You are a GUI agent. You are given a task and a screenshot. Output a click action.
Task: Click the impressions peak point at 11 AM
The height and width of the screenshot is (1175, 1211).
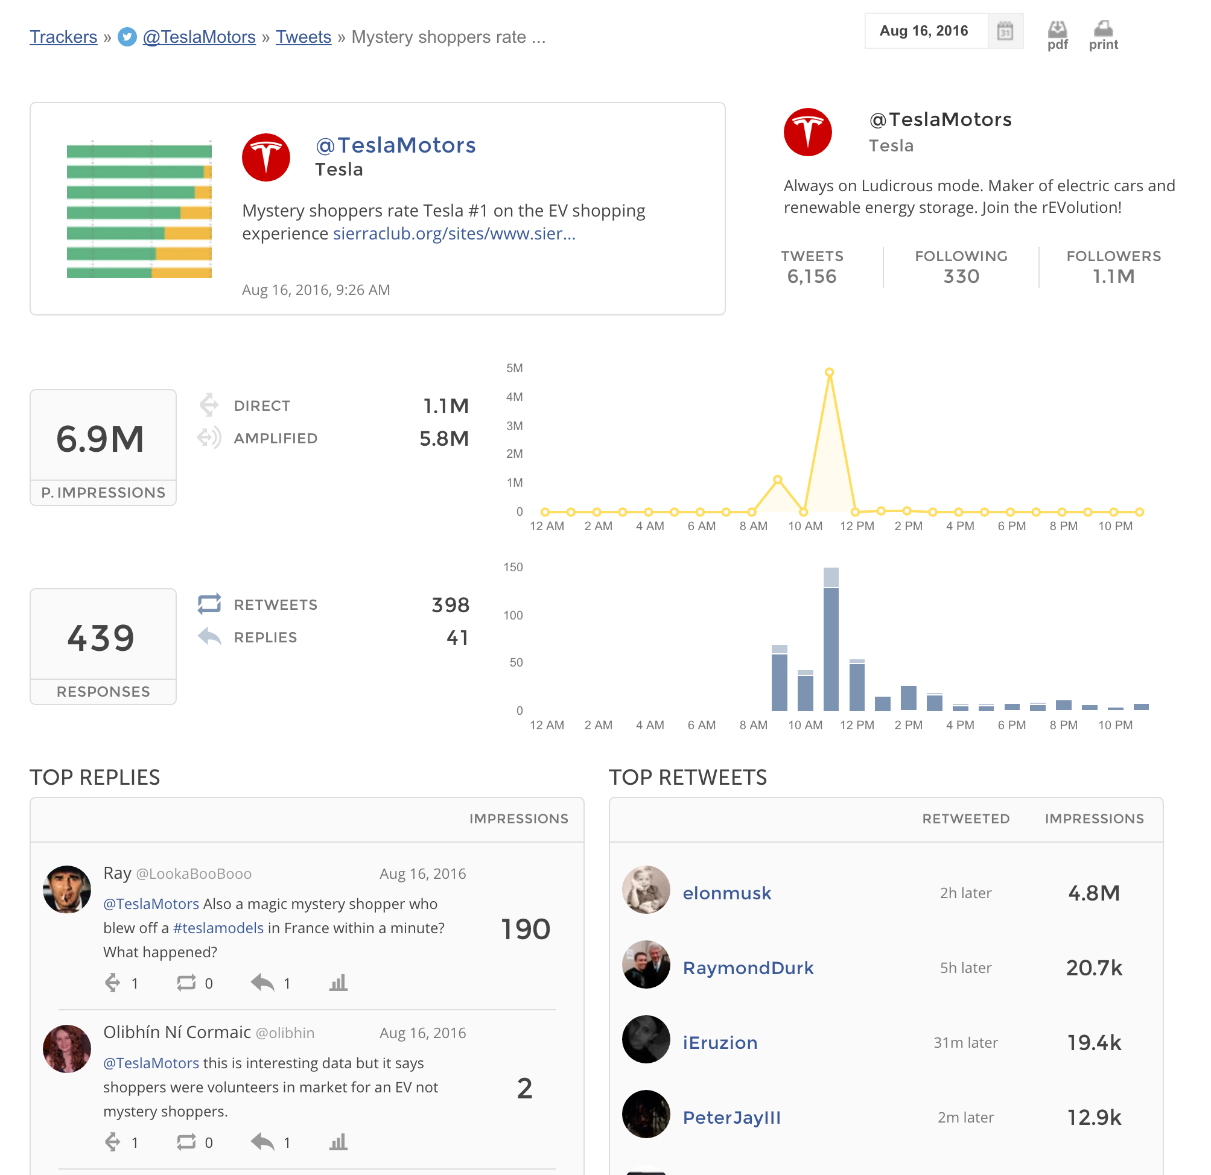click(x=829, y=373)
